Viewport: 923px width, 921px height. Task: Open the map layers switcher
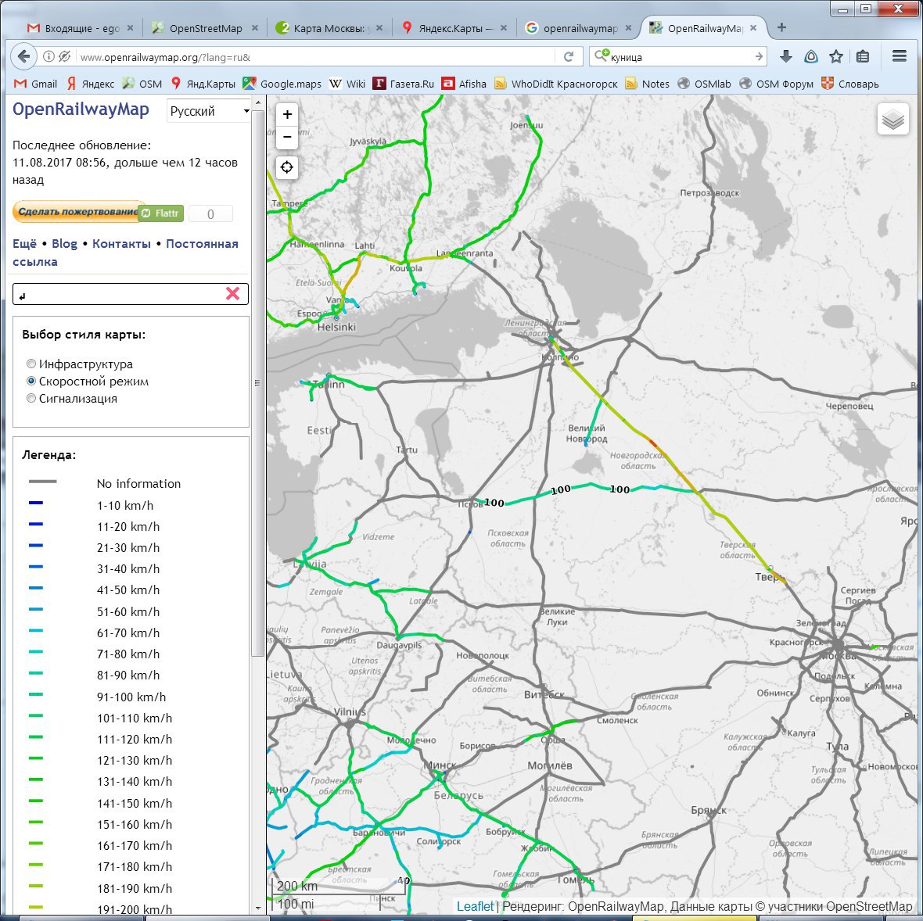click(x=893, y=120)
